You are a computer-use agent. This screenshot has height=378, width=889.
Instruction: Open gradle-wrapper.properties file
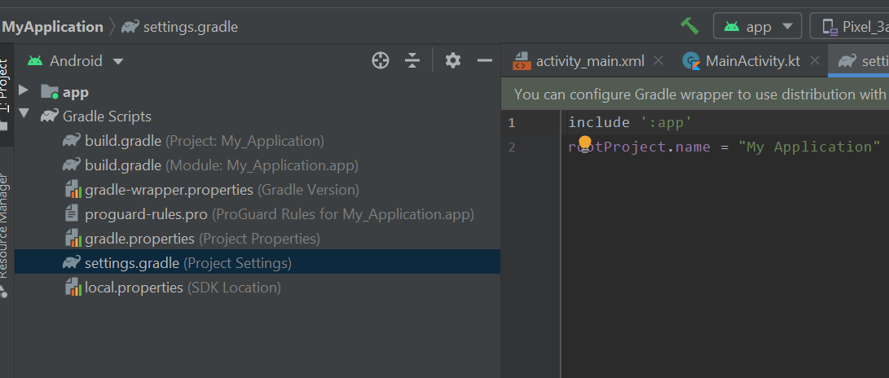169,190
